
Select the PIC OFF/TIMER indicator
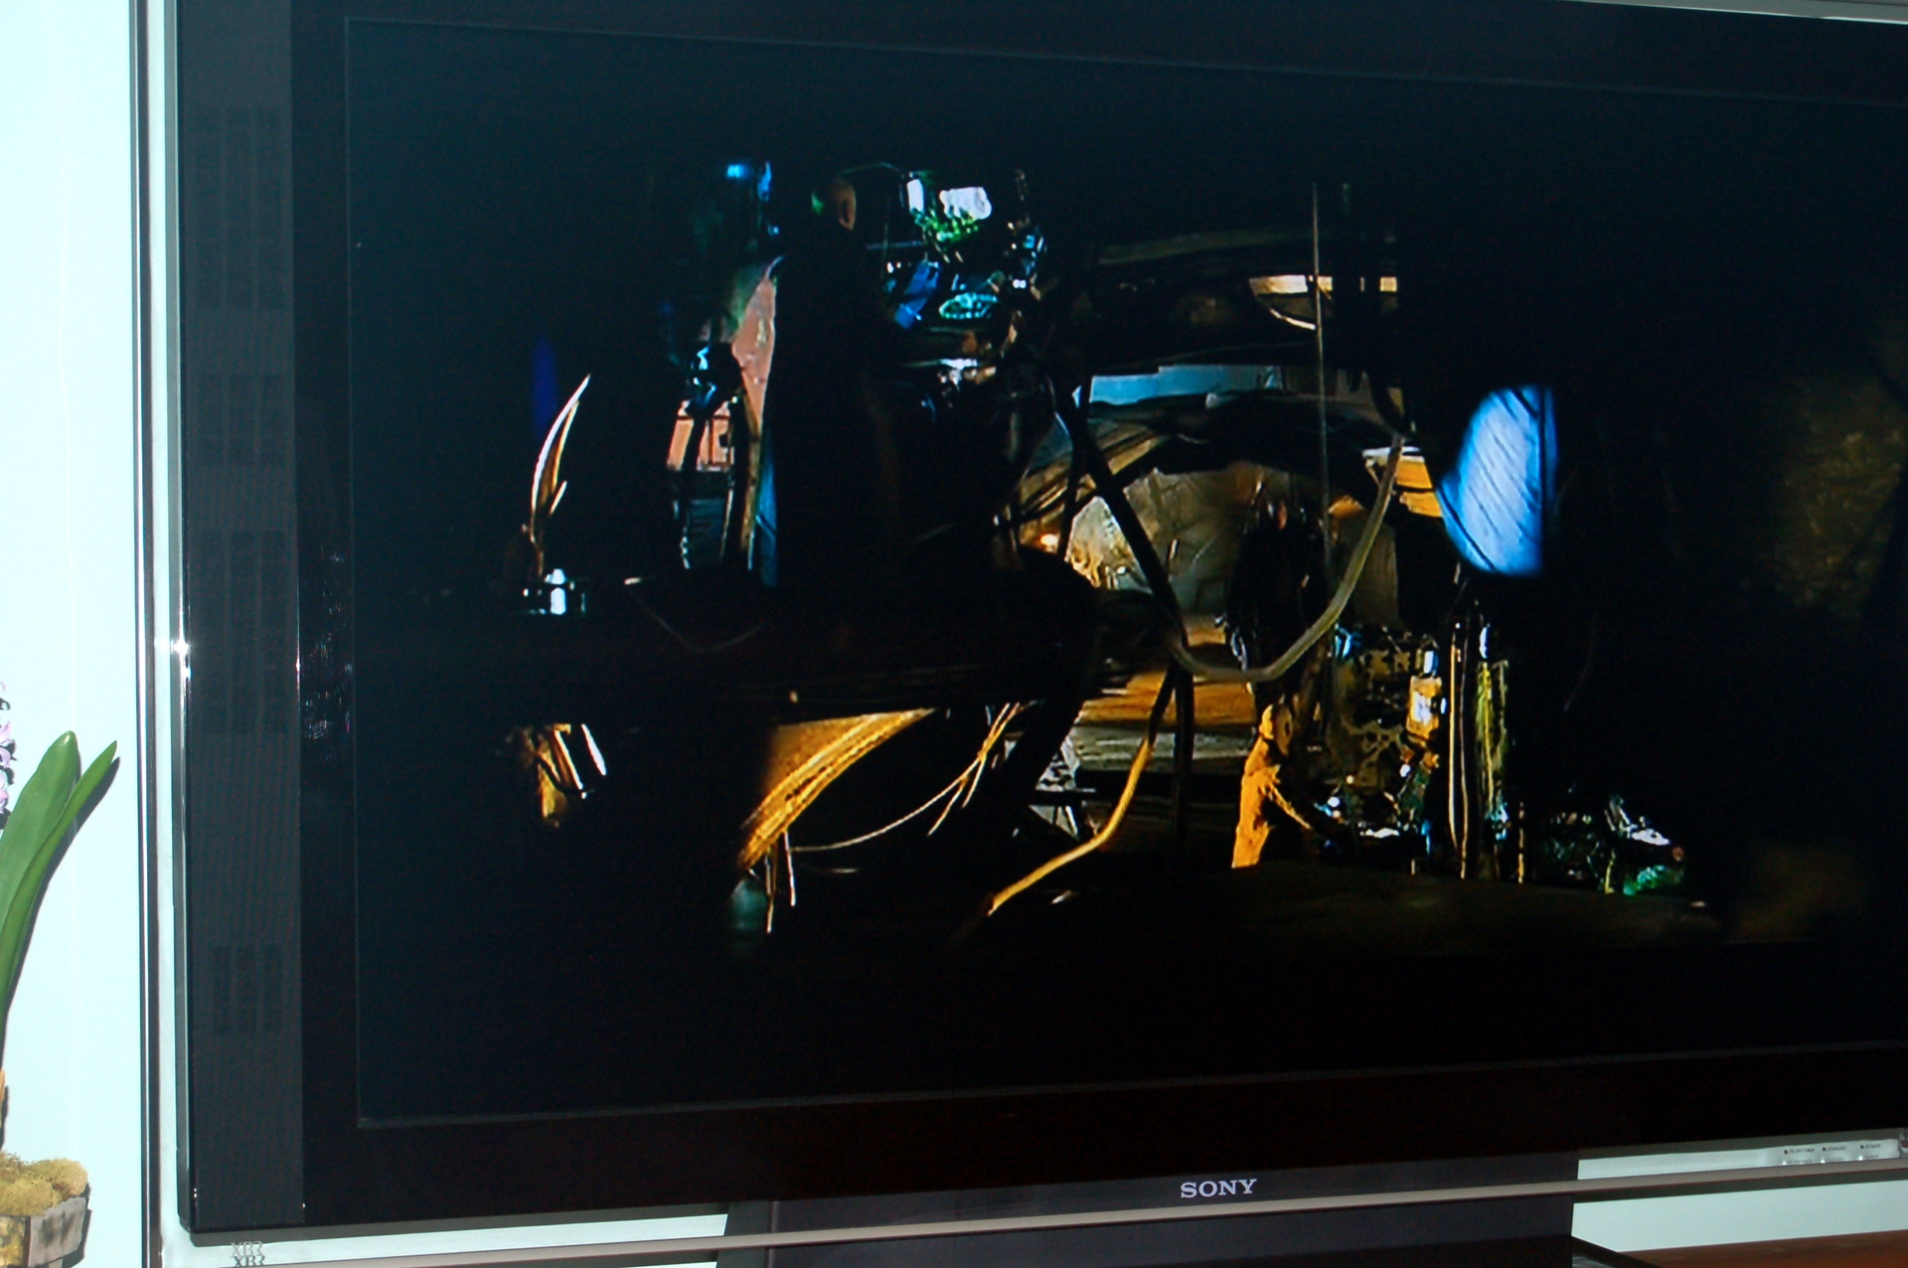(1786, 1152)
